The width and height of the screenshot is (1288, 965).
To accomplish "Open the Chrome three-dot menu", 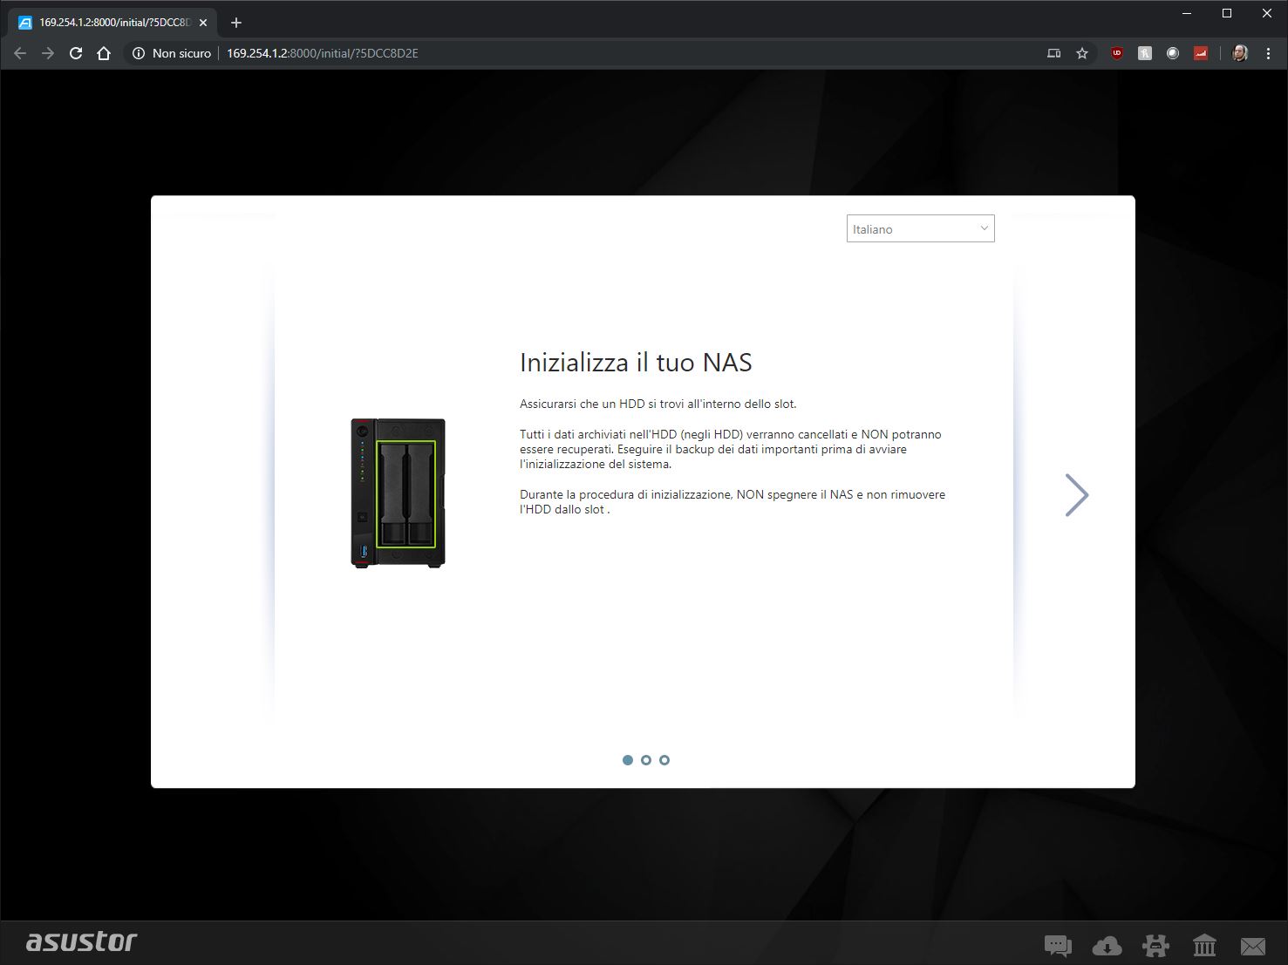I will [1268, 53].
